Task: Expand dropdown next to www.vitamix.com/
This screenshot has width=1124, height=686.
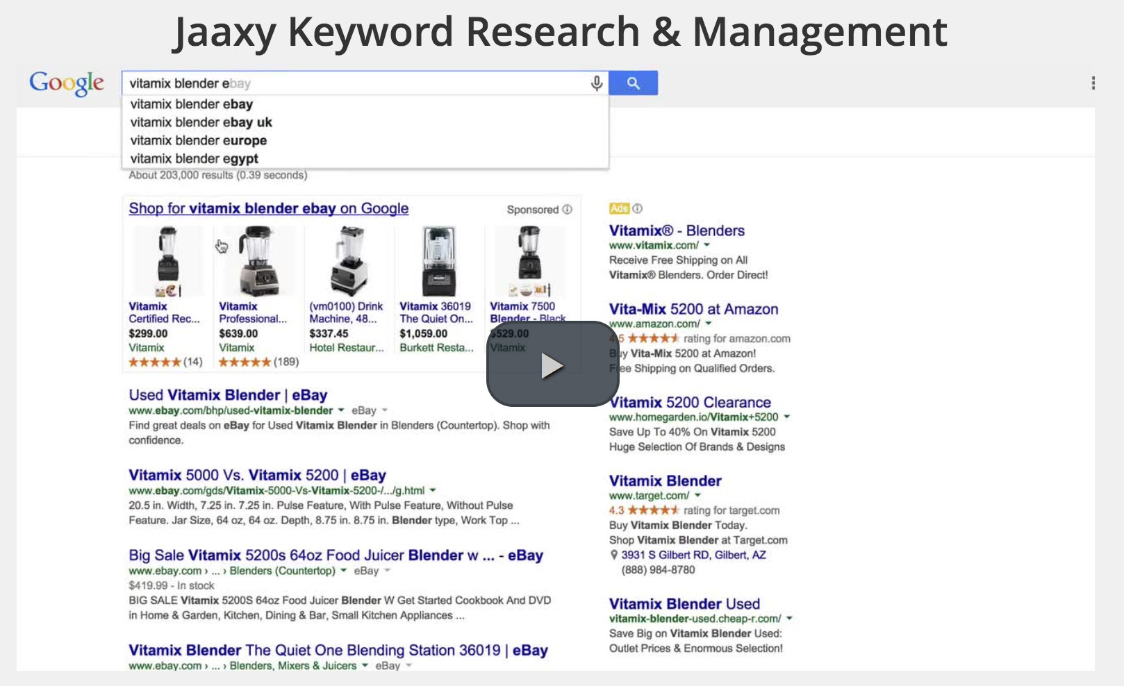Action: click(707, 245)
